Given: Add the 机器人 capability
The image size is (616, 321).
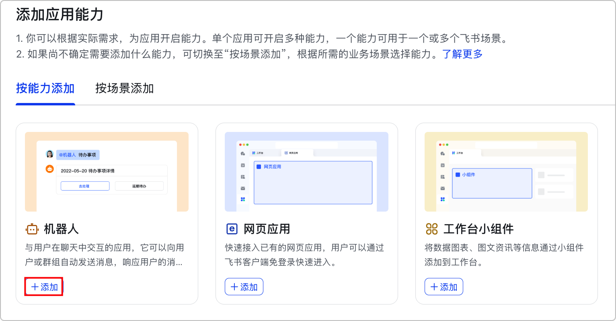Looking at the screenshot, I should 44,287.
